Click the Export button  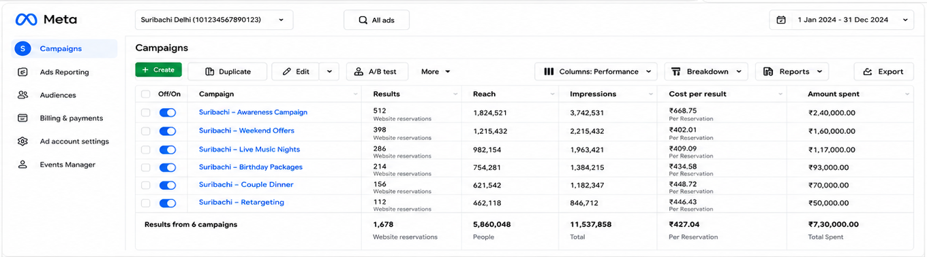883,71
